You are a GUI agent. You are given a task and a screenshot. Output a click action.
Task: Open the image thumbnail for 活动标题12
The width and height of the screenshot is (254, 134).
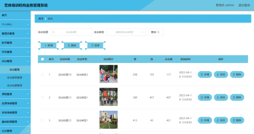(x=109, y=120)
